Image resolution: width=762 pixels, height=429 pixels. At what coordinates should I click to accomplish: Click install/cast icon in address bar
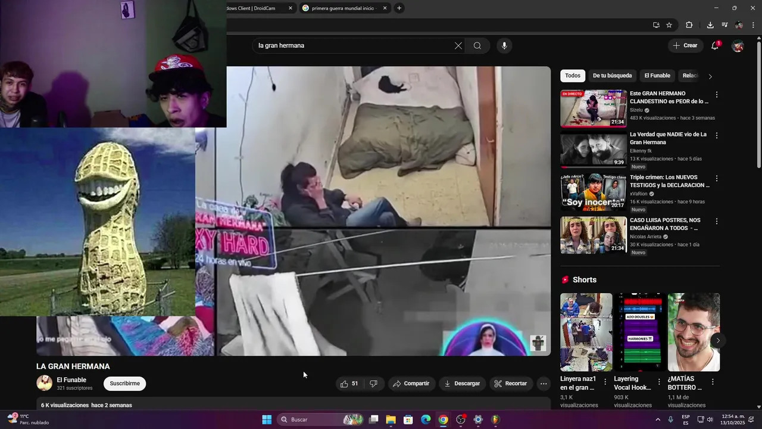656,25
